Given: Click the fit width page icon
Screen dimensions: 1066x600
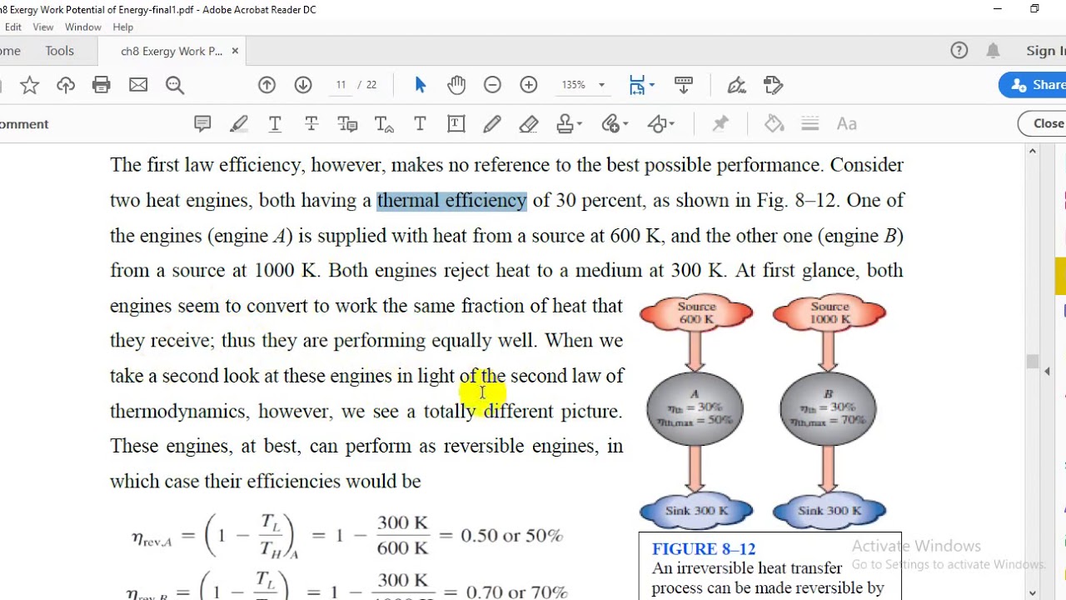Looking at the screenshot, I should 637,85.
